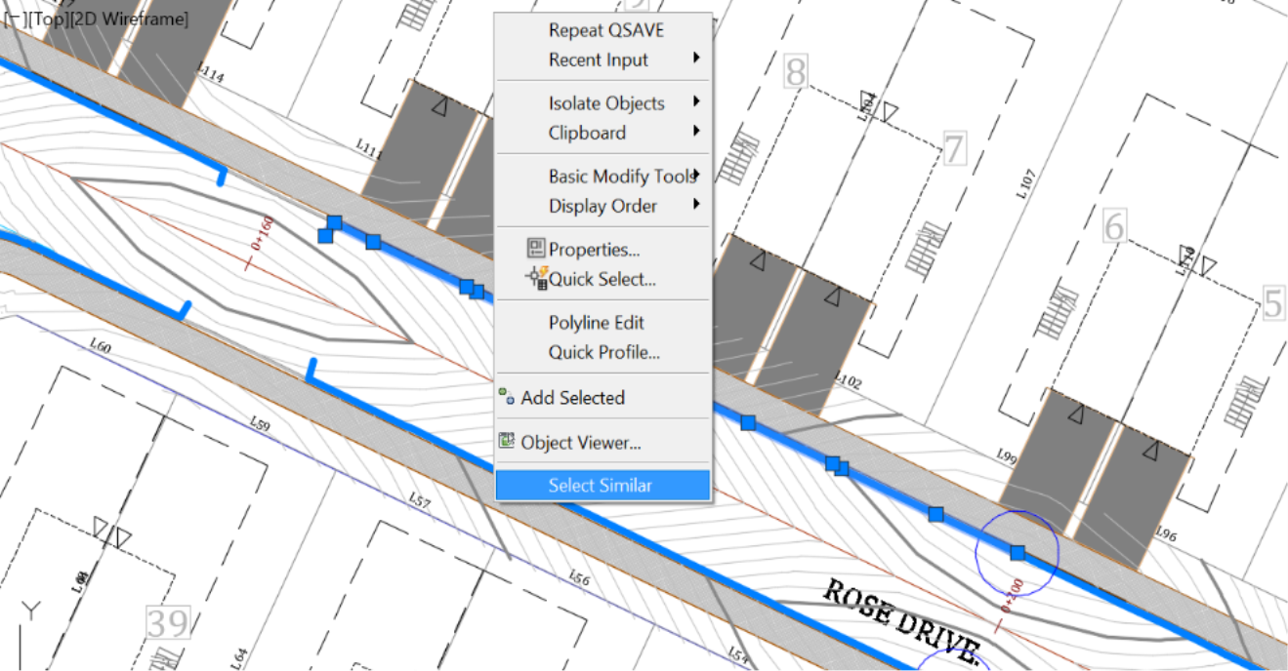Click the L99 line label
Image resolution: width=1288 pixels, height=671 pixels.
1007,457
